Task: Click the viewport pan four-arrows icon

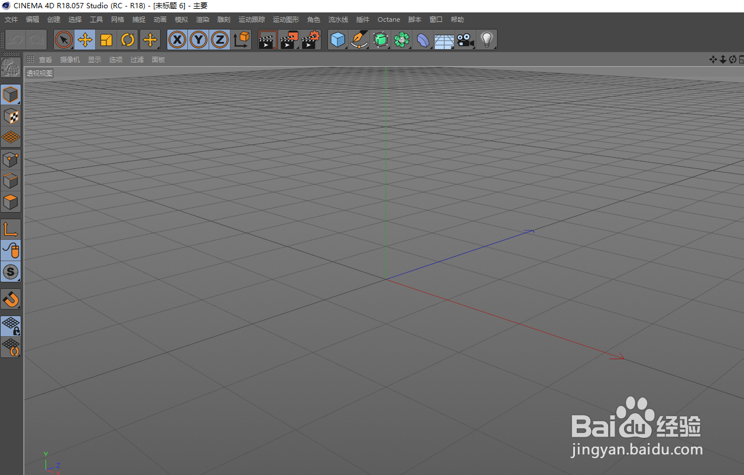Action: point(713,59)
